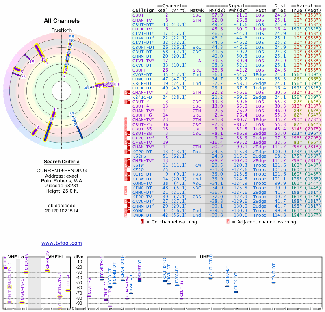
Task: Click the Co-channel warning legend text
Action: (x=174, y=222)
